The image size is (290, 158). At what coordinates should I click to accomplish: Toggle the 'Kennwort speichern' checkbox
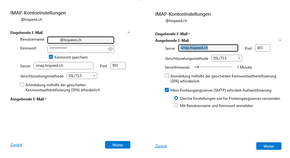(x=51, y=57)
